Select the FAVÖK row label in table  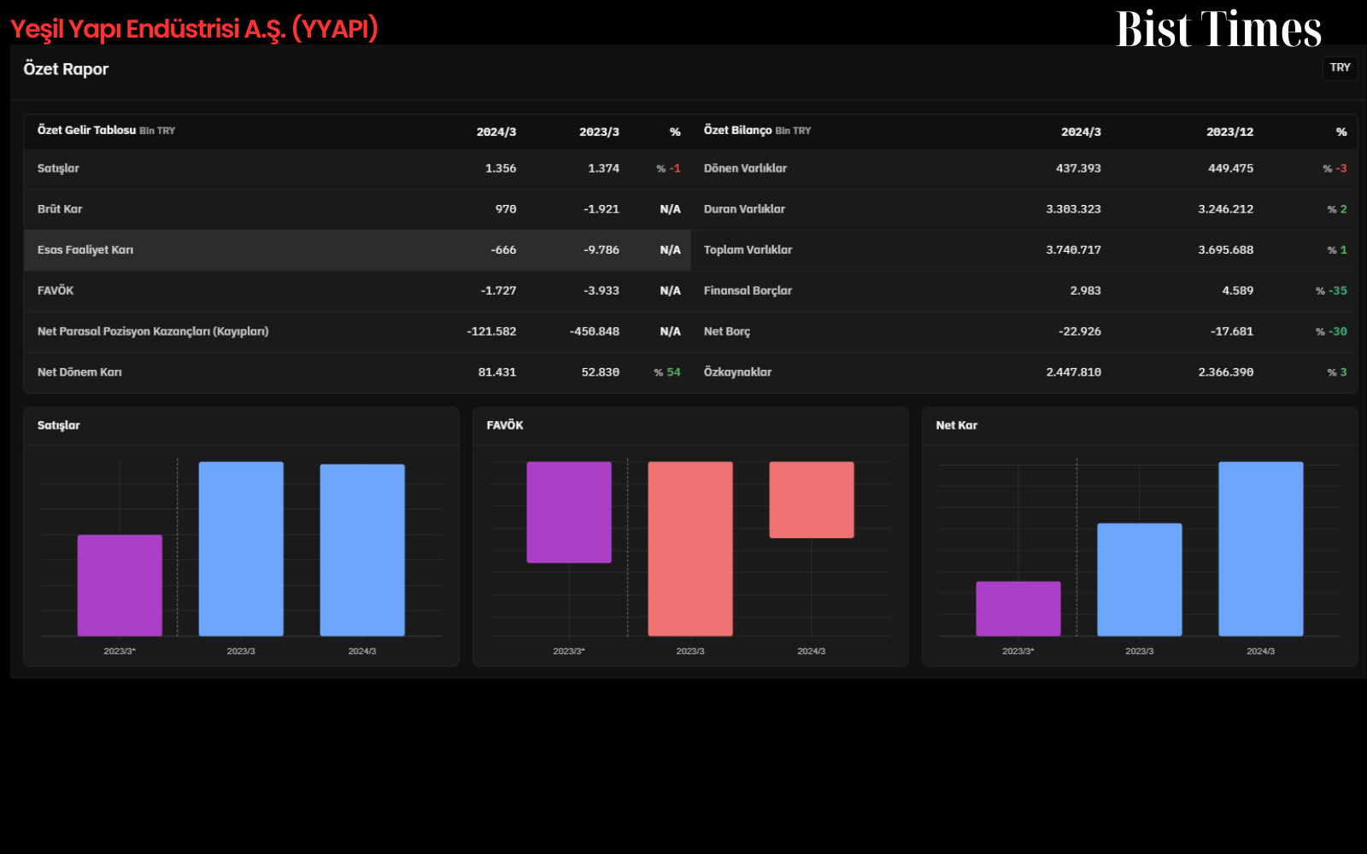click(x=56, y=291)
